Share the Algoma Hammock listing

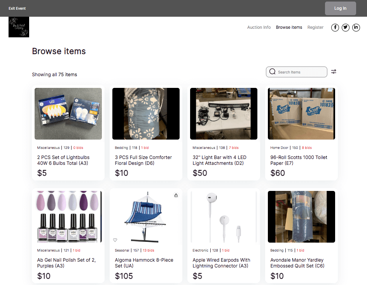click(x=176, y=195)
